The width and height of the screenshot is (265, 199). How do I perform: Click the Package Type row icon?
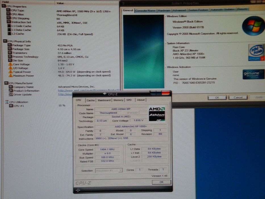pos(10,45)
